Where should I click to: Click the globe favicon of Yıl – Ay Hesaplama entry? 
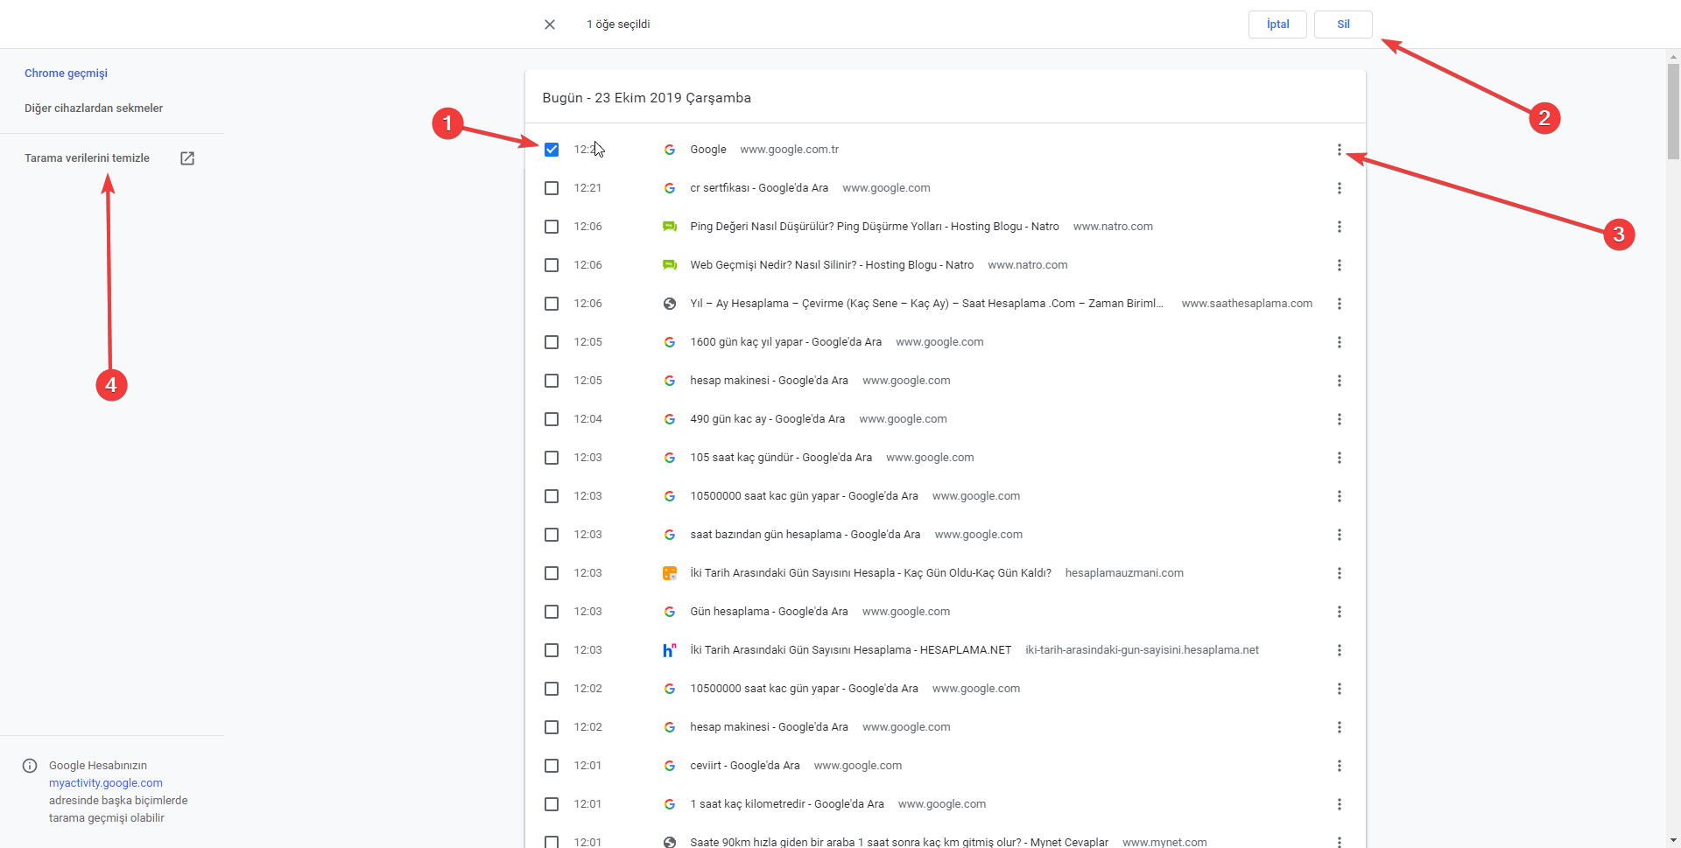click(670, 304)
